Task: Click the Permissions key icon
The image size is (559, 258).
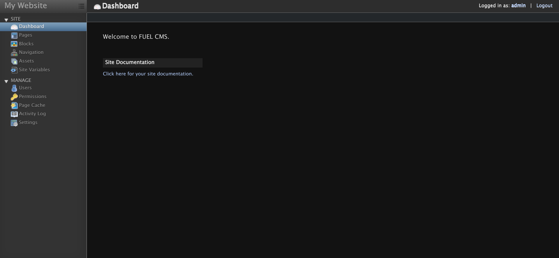Action: 14,97
